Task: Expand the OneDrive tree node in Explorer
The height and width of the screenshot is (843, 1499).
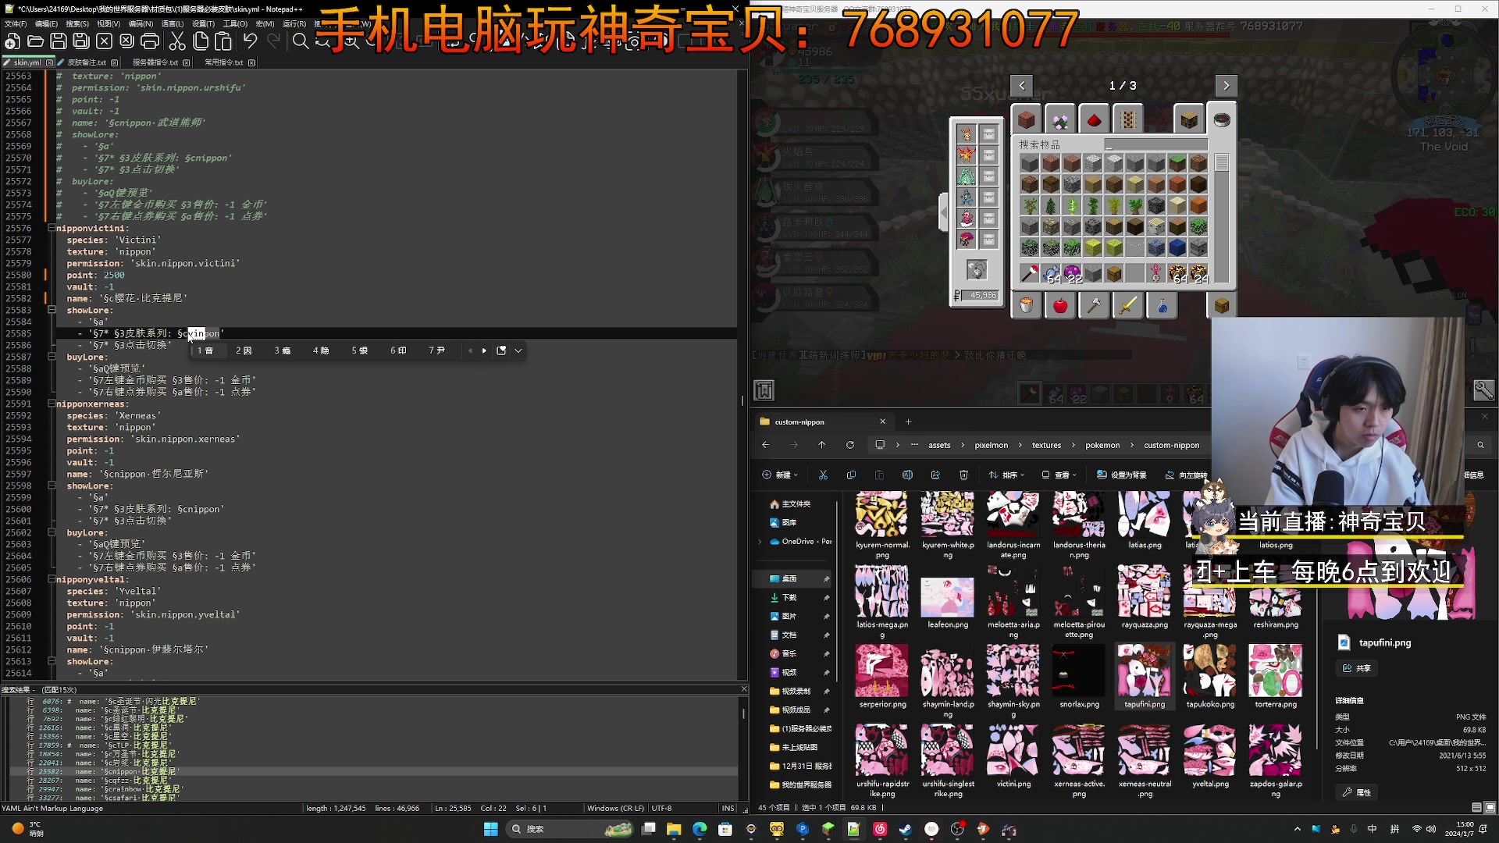Action: (x=760, y=541)
